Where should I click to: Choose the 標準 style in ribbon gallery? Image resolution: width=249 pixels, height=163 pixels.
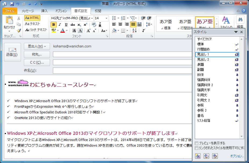(x=166, y=24)
